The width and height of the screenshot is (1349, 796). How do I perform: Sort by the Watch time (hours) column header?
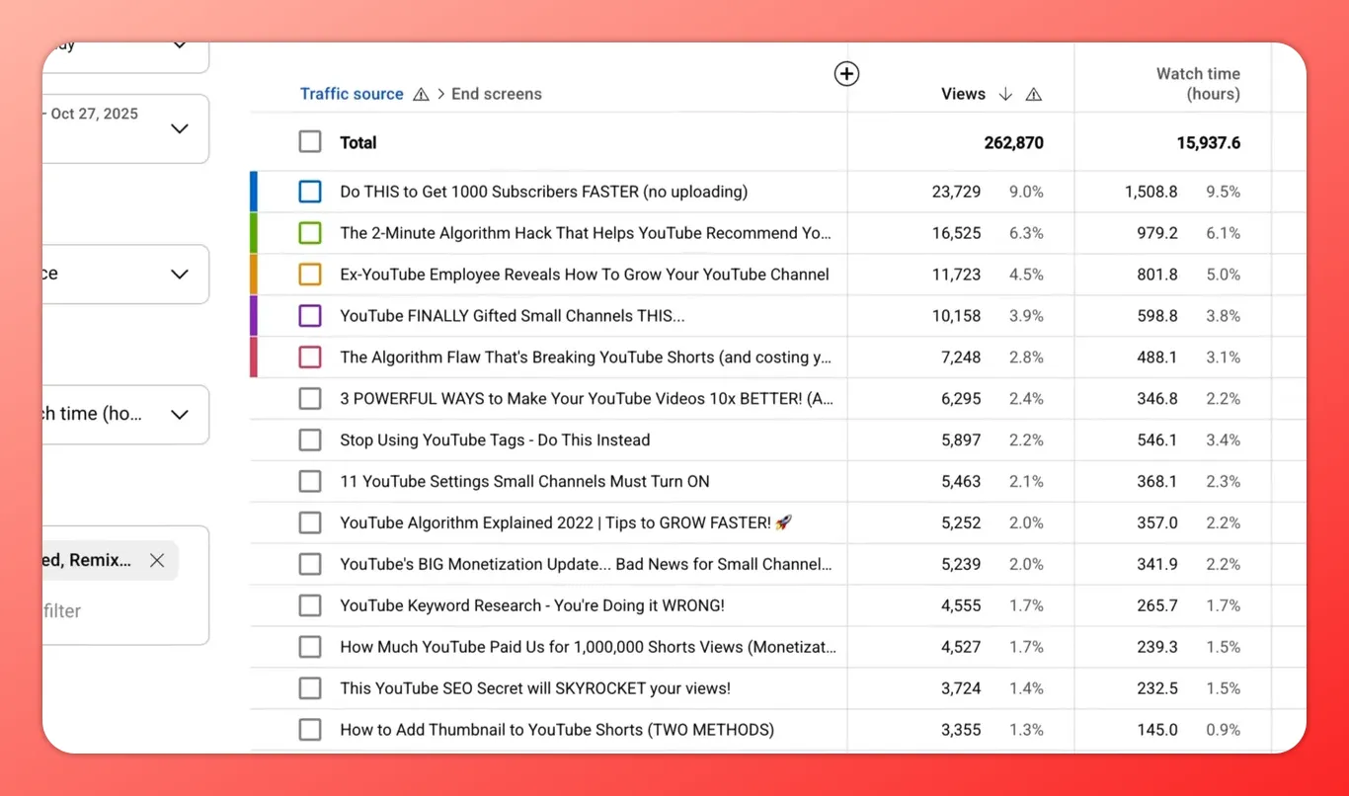coord(1198,84)
